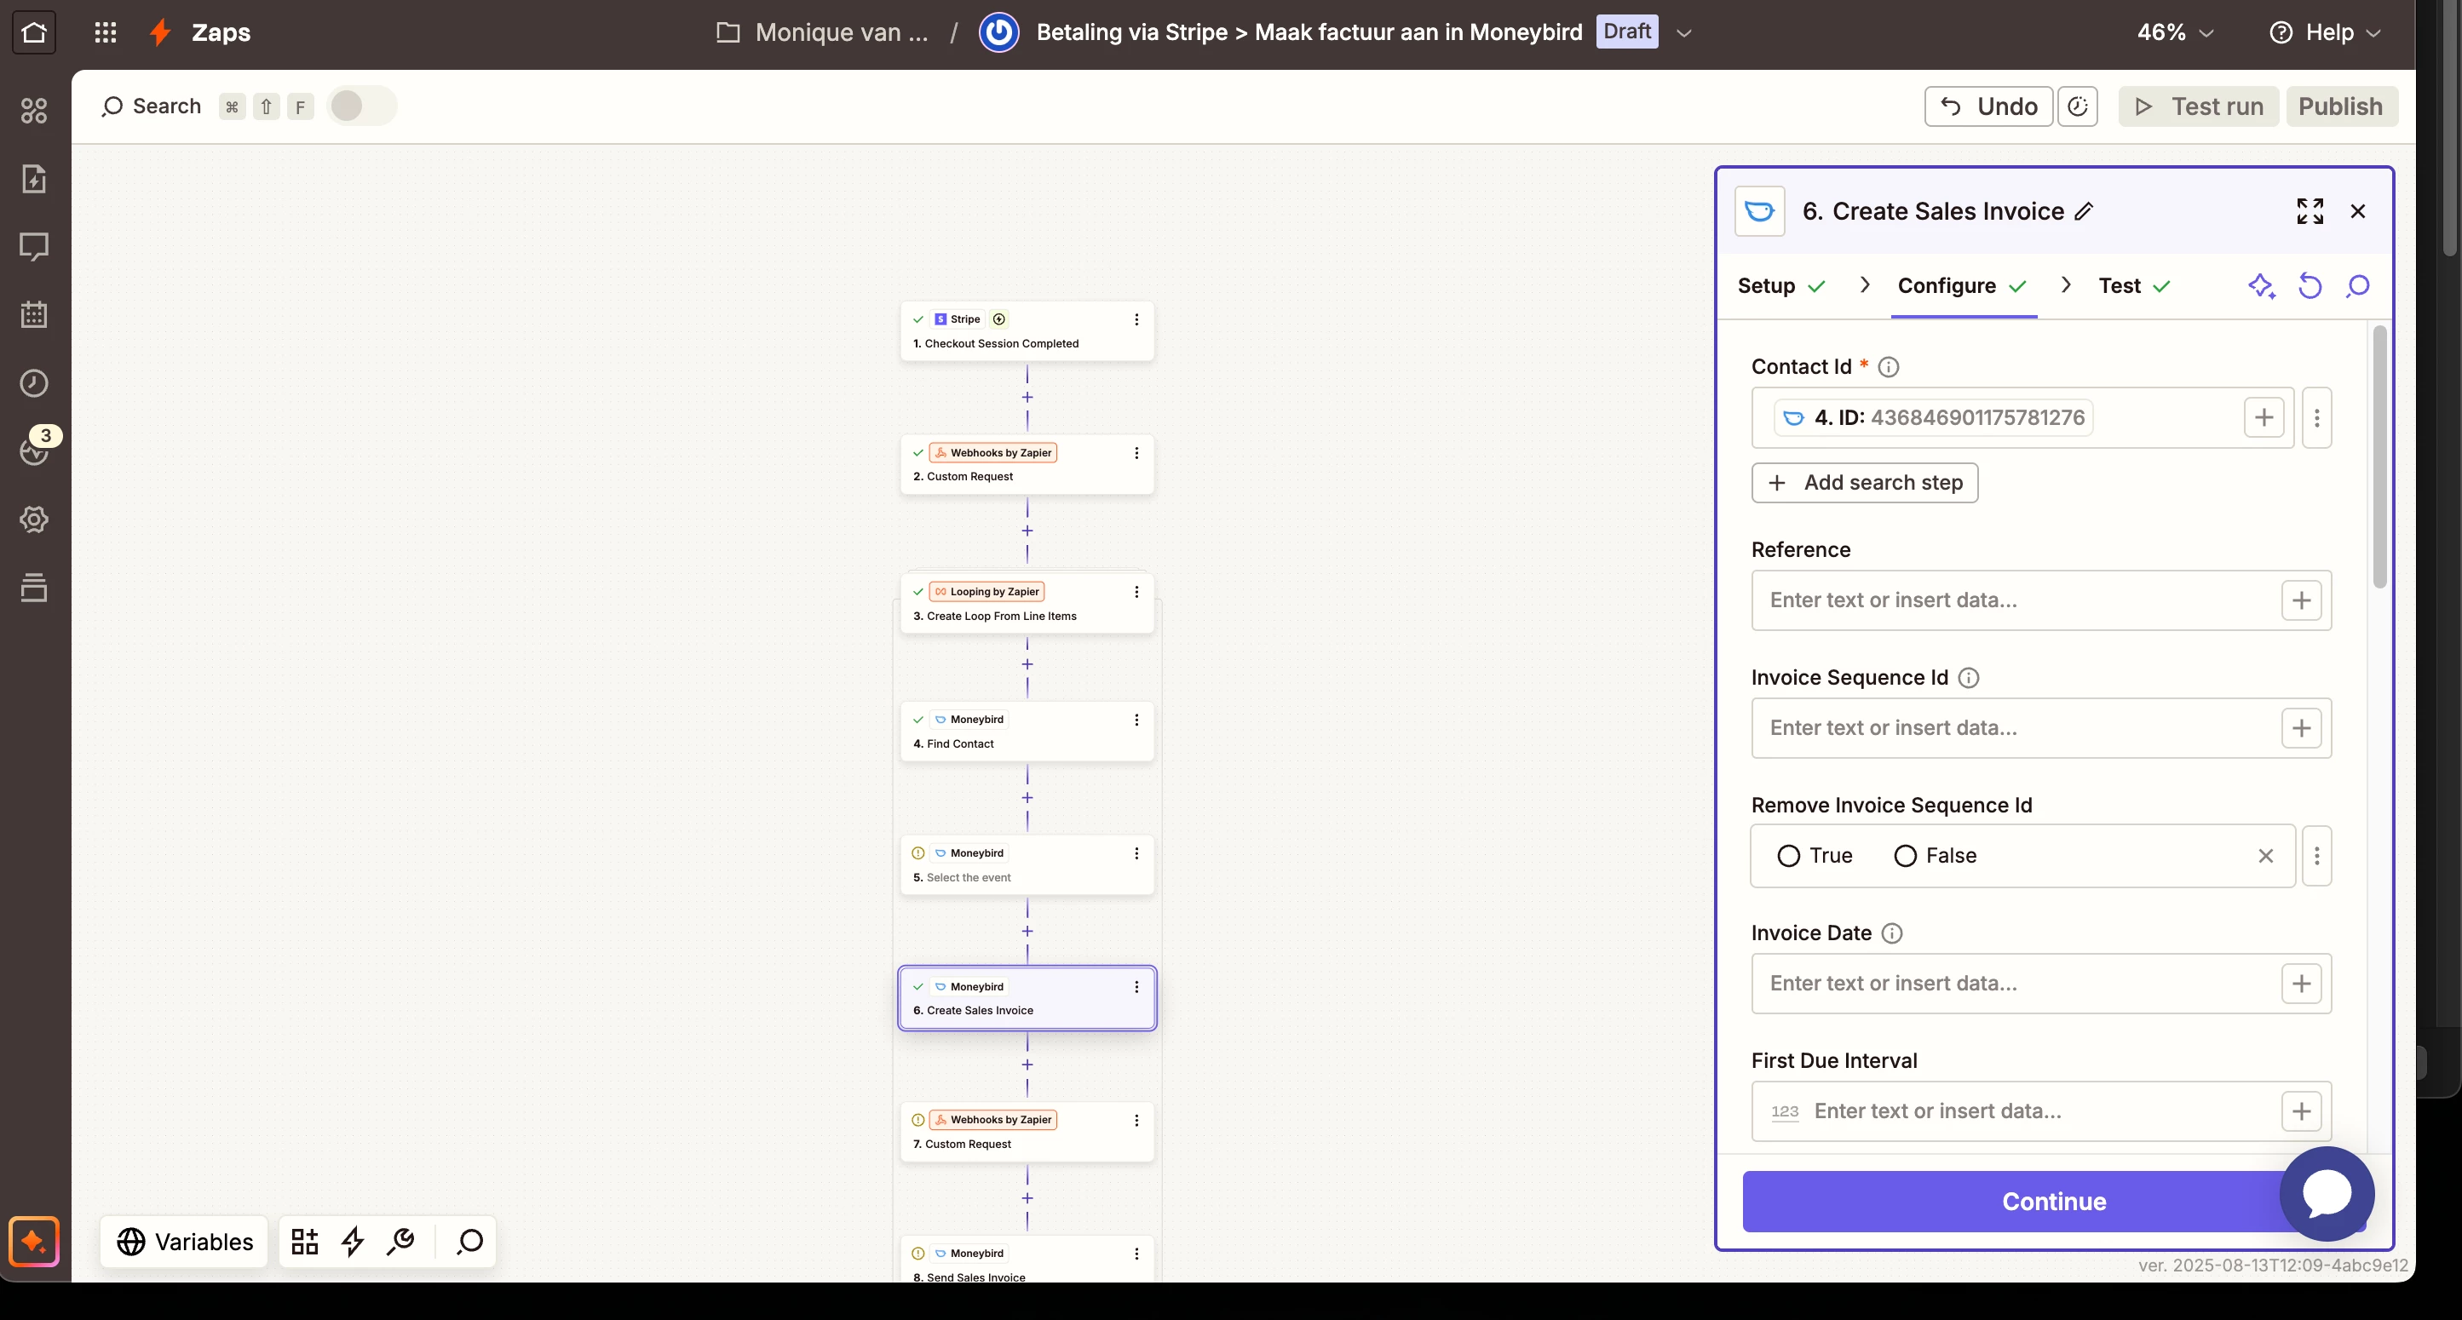This screenshot has width=2462, height=1320.
Task: Switch to the Test tab
Action: pos(2134,285)
